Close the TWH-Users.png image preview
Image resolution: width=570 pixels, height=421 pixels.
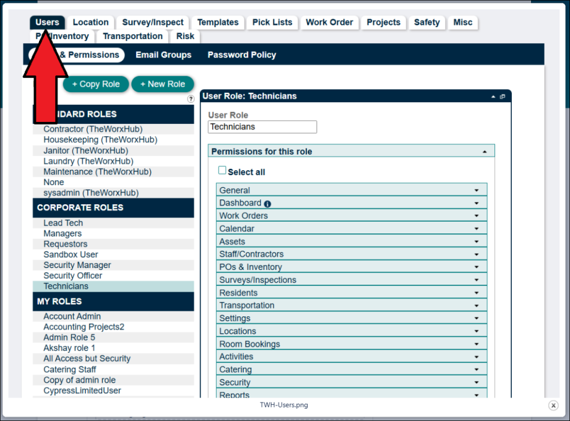tap(553, 406)
